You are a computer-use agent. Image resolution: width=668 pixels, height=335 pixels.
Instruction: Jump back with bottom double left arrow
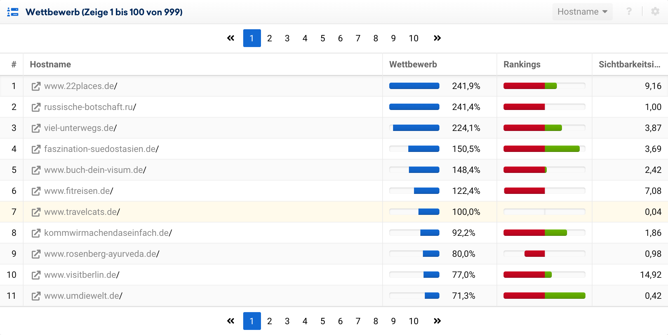click(231, 321)
